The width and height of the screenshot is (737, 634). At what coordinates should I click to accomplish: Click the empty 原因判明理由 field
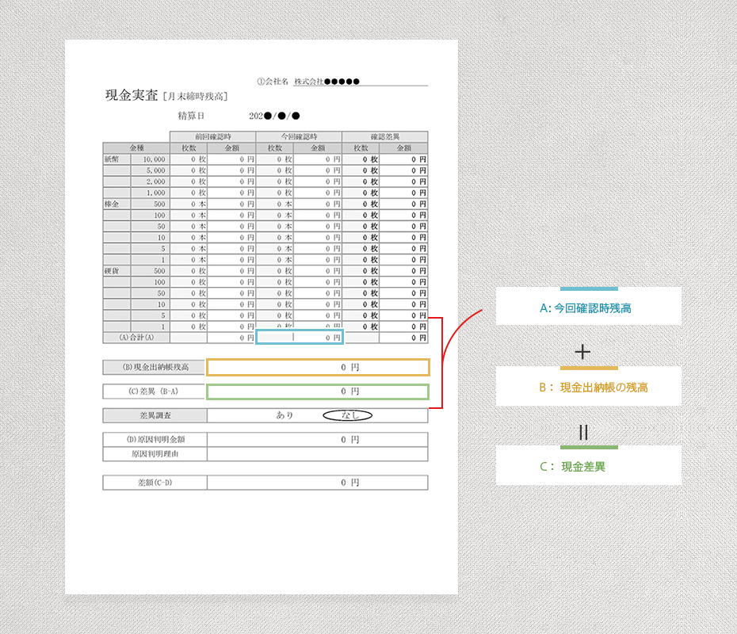(x=317, y=454)
